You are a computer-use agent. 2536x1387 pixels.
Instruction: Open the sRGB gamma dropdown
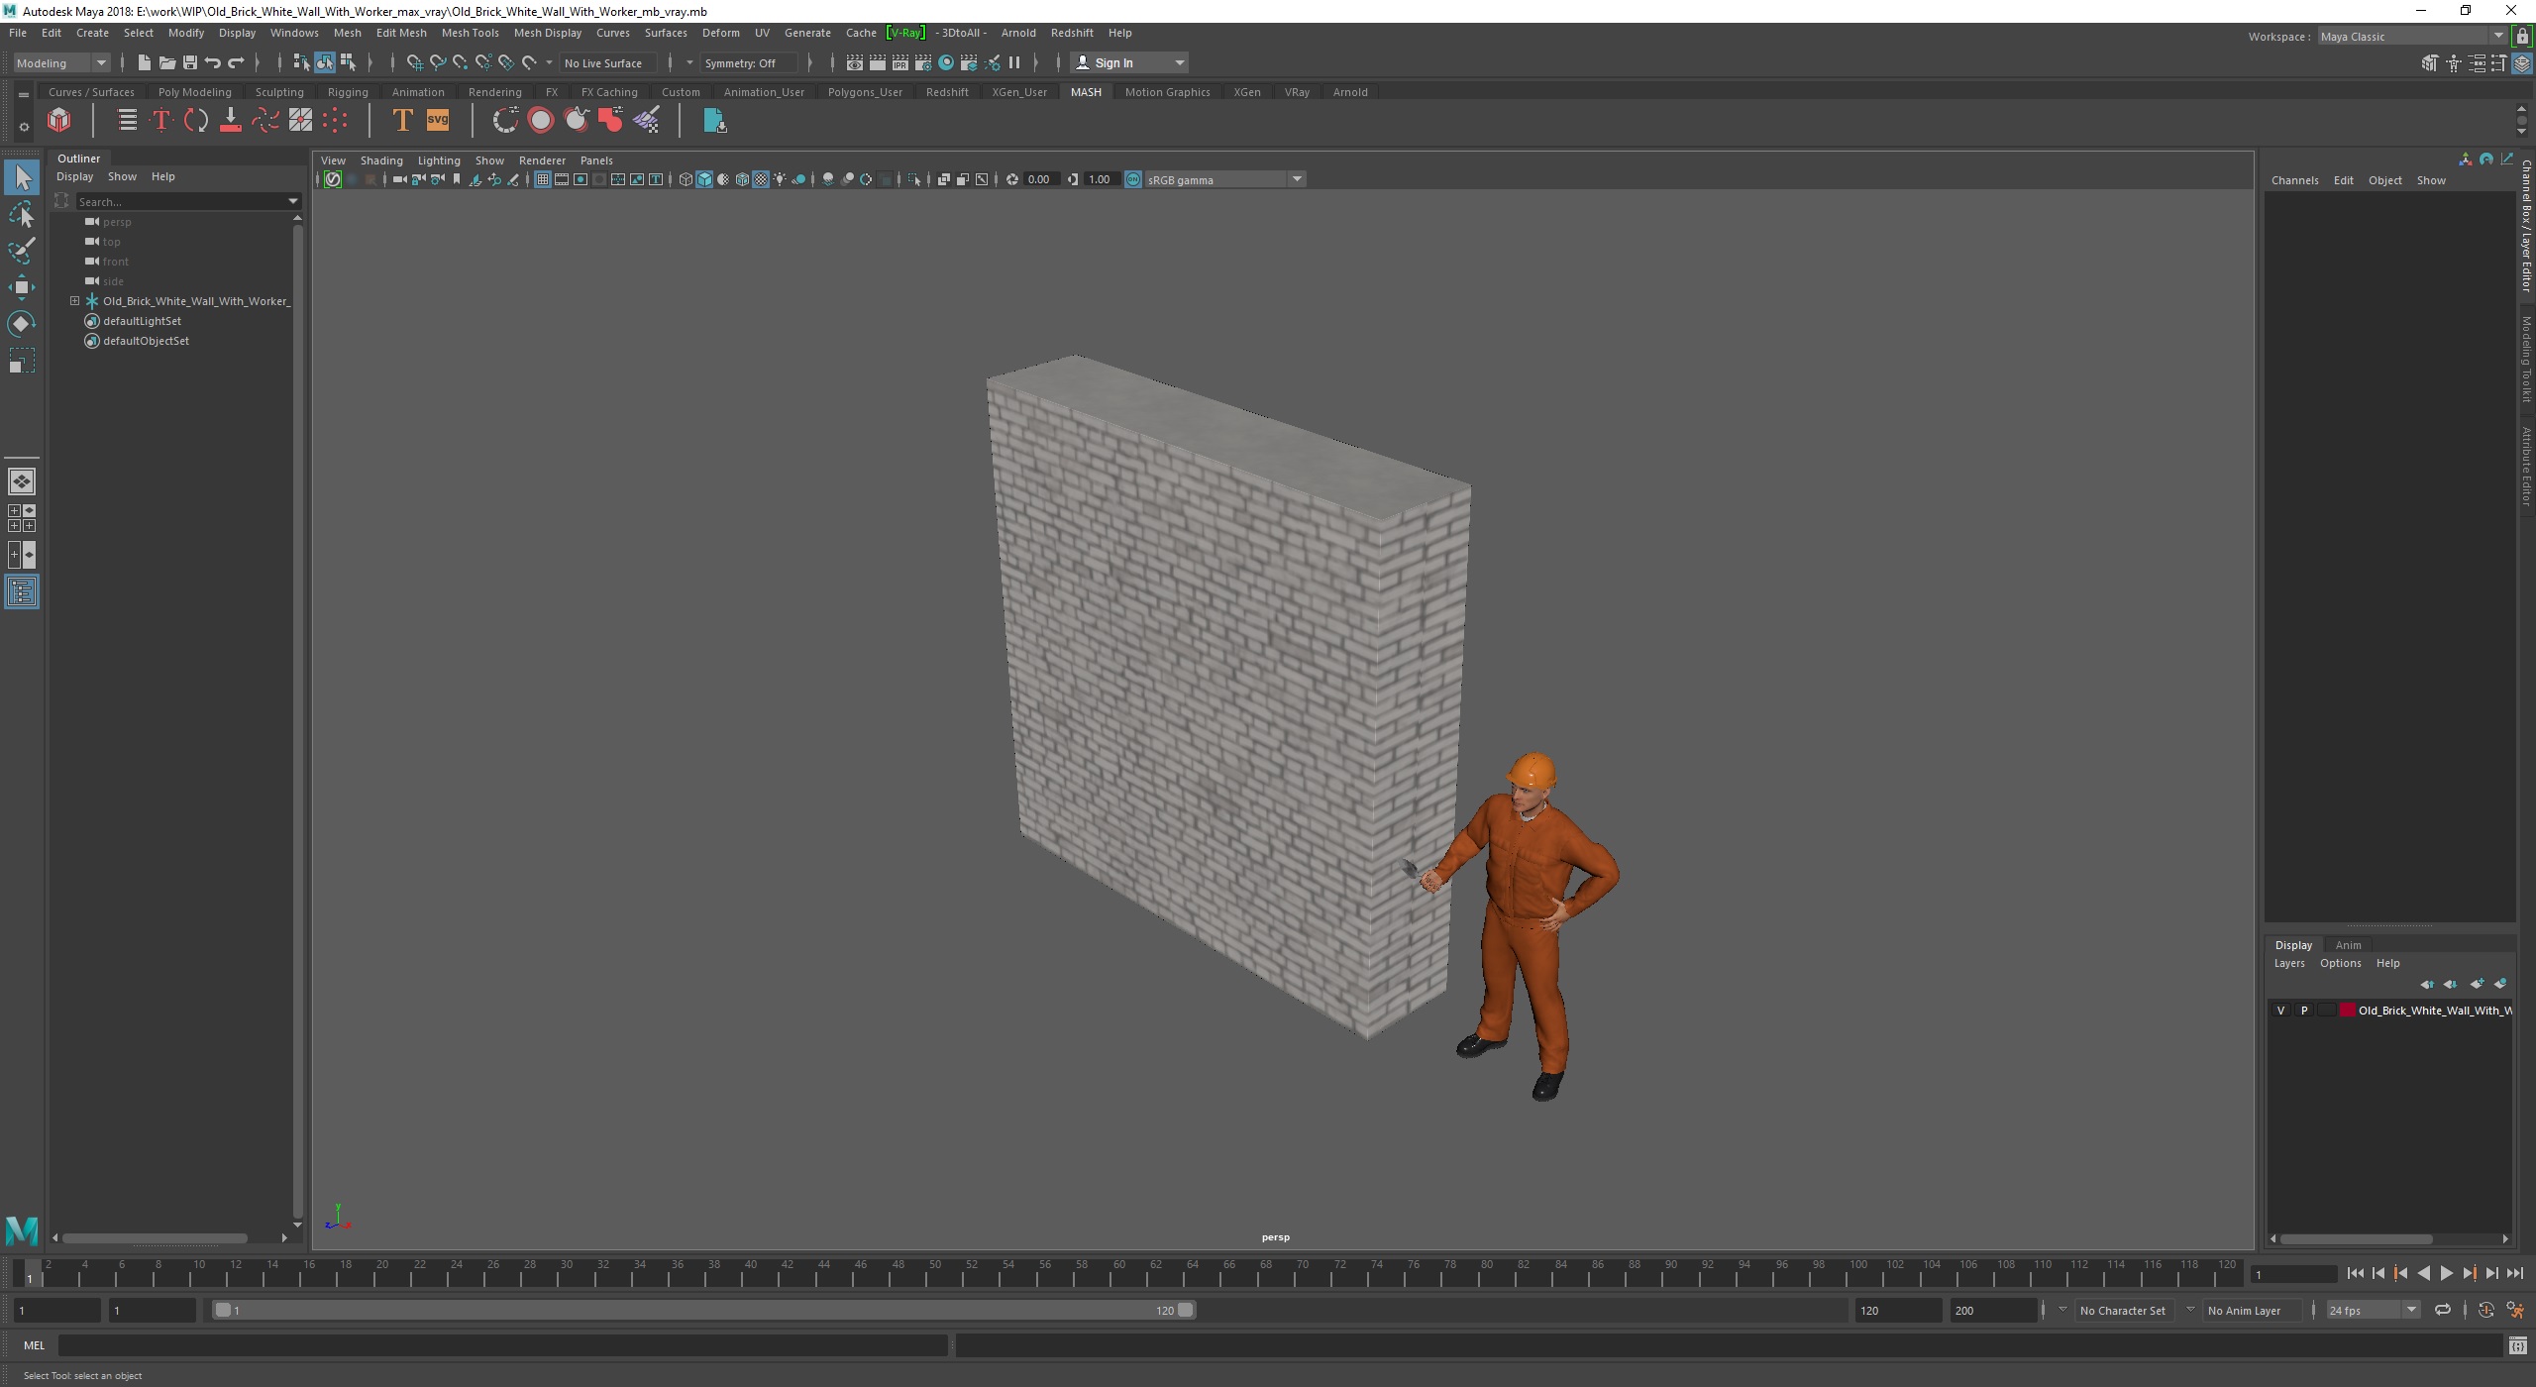coord(1225,179)
